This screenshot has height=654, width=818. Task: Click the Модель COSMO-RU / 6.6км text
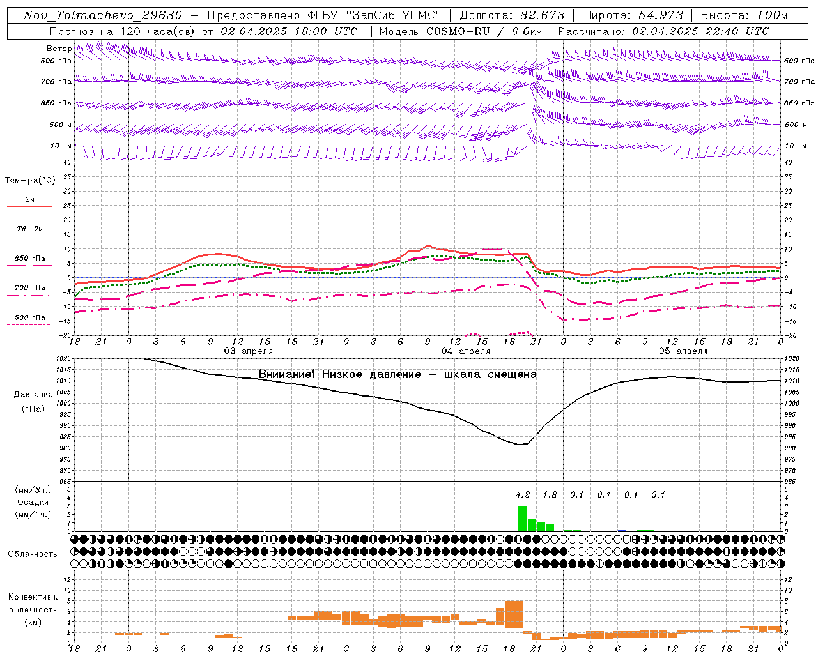pos(460,31)
